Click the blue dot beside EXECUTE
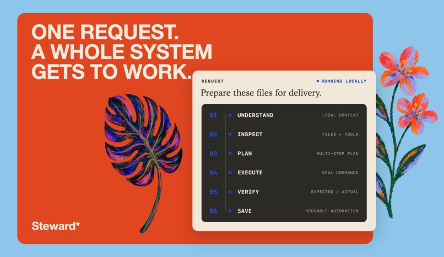The image size is (444, 257). (x=230, y=173)
